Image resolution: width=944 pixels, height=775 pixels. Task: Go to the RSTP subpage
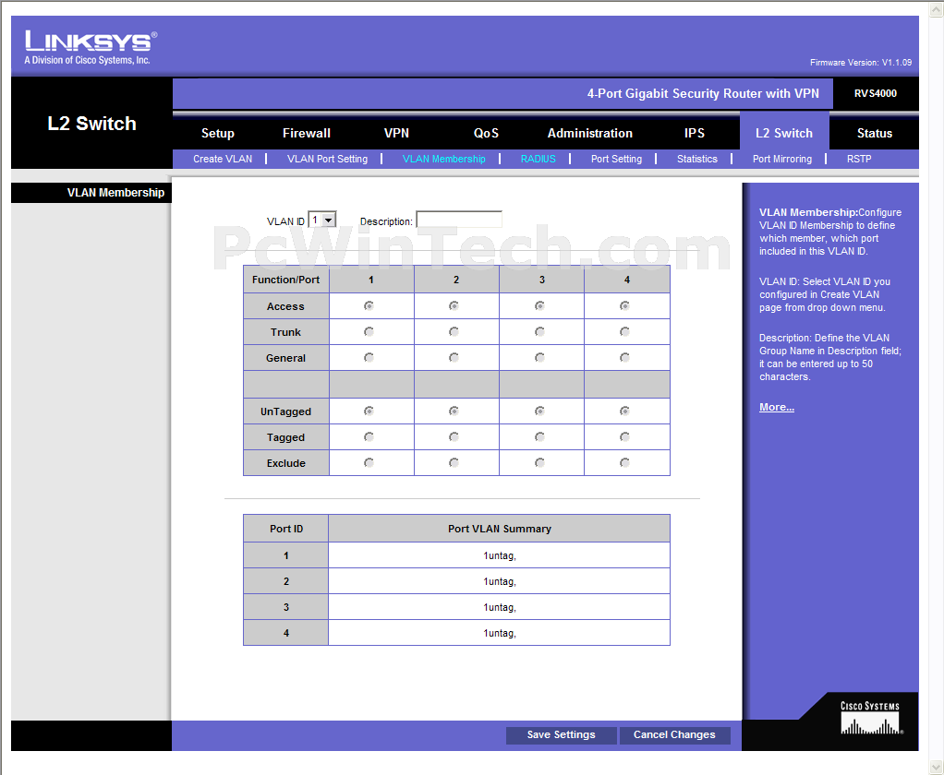(x=859, y=160)
